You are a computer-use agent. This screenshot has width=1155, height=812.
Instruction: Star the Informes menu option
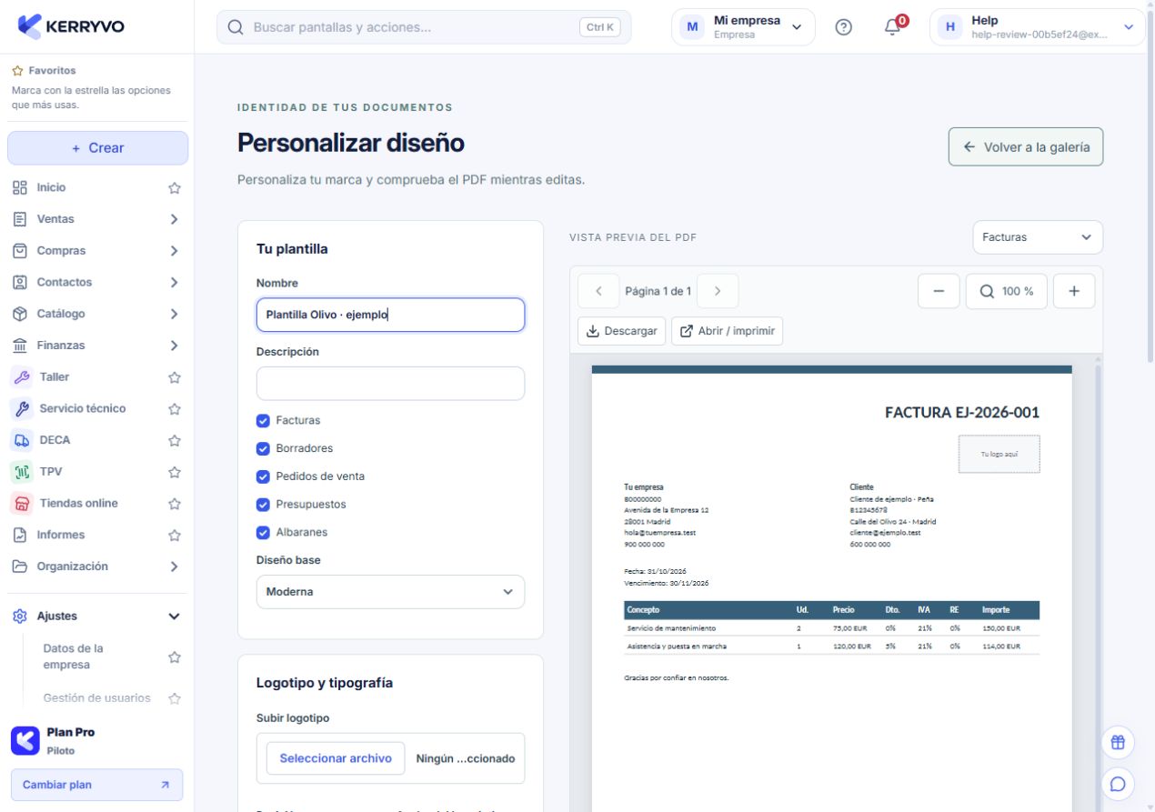coord(175,536)
